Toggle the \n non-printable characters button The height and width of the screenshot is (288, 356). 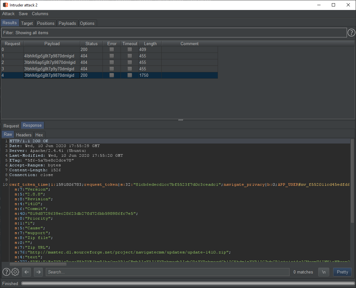[324, 272]
